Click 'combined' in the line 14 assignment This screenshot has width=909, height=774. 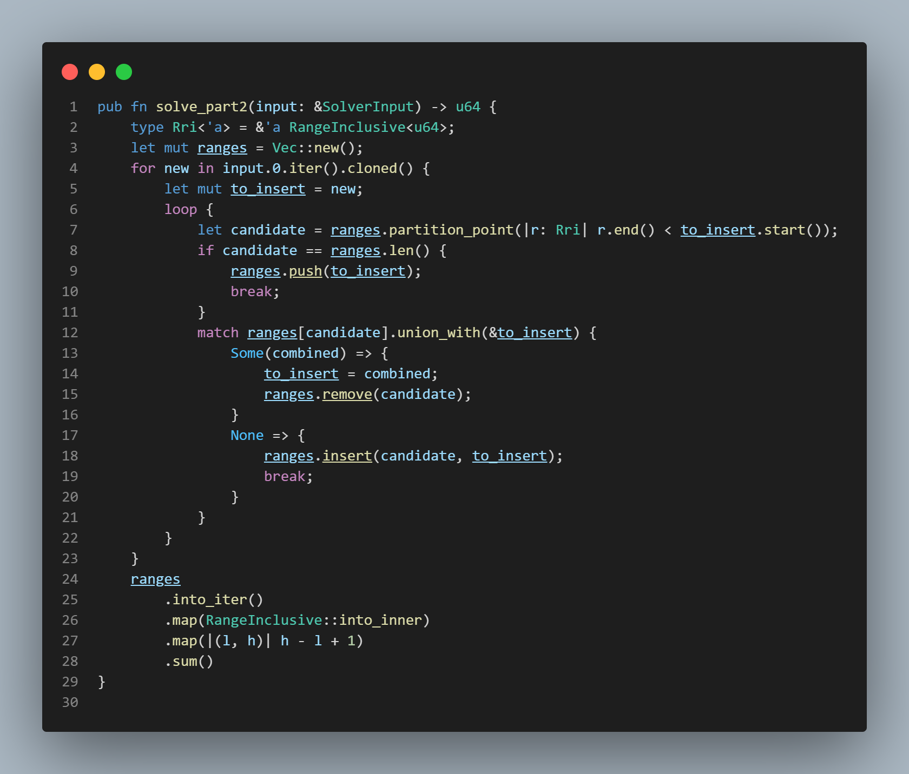click(397, 374)
